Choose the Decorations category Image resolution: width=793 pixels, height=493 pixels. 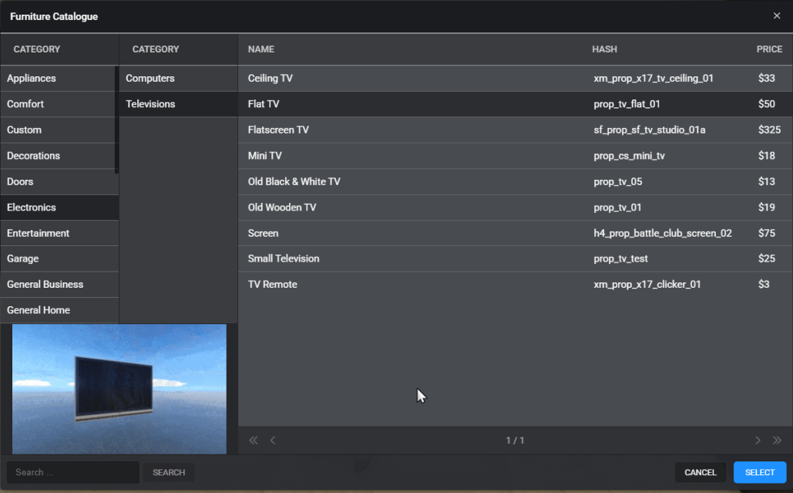(x=58, y=156)
